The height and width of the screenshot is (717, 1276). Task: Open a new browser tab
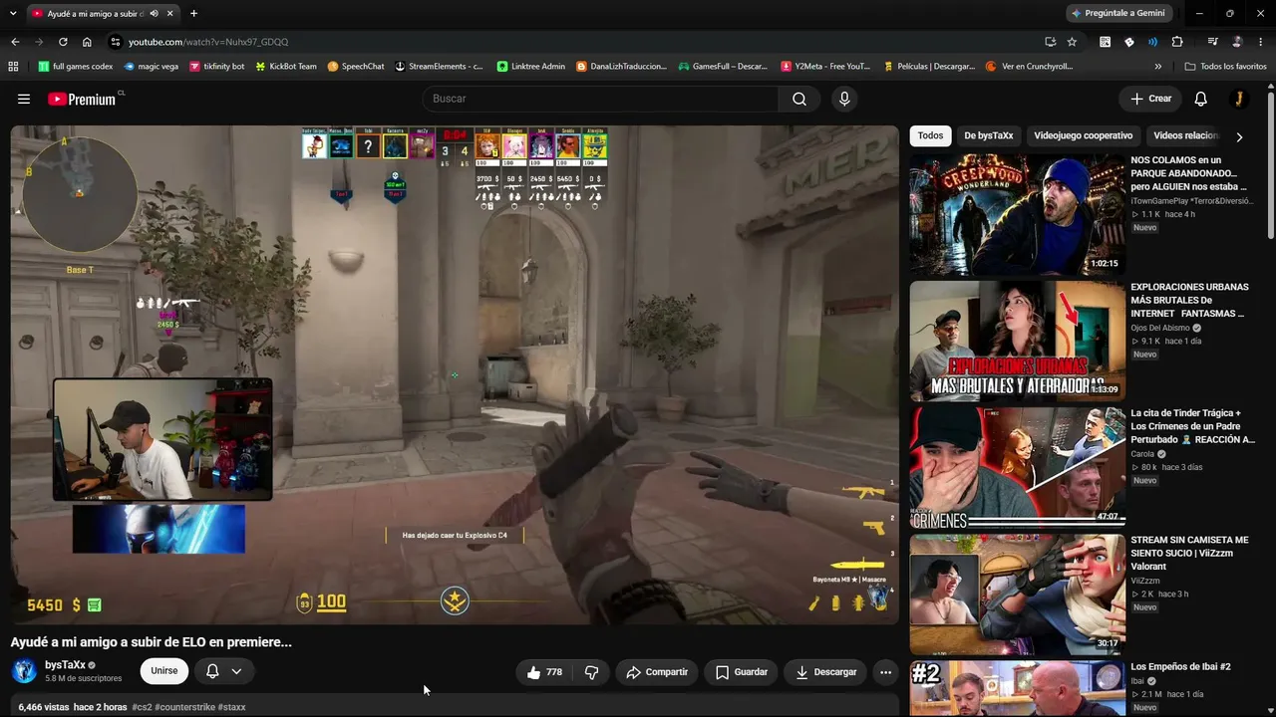point(193,14)
